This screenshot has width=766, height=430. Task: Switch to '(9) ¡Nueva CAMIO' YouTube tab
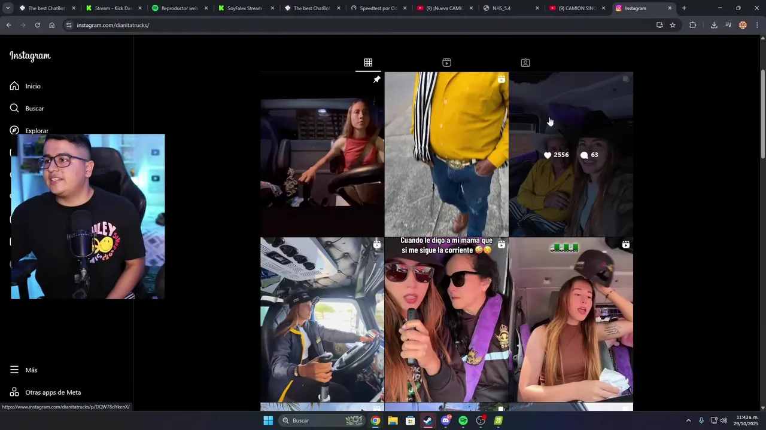click(x=445, y=8)
